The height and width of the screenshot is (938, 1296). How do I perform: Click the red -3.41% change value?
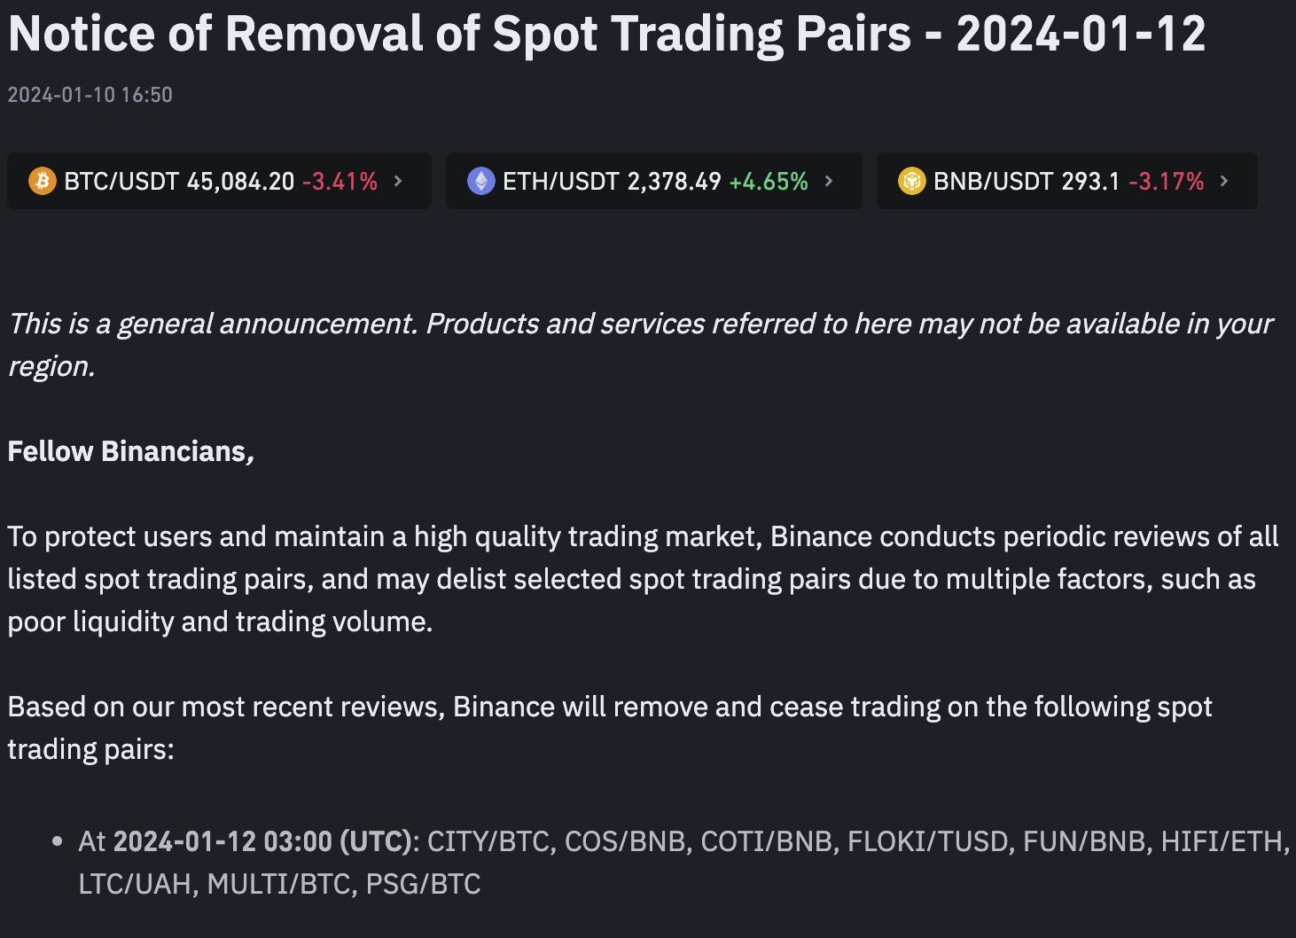click(x=340, y=182)
